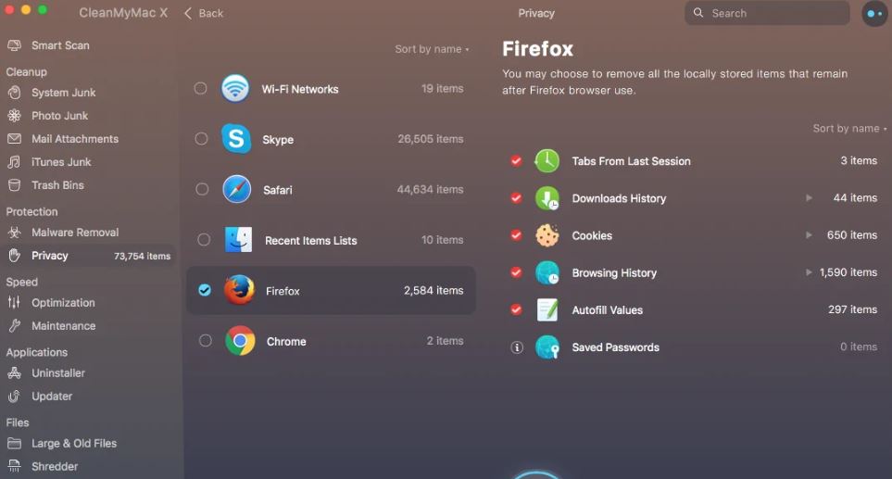892x479 pixels.
Task: Click the System Junk sidebar icon
Action: tap(14, 92)
